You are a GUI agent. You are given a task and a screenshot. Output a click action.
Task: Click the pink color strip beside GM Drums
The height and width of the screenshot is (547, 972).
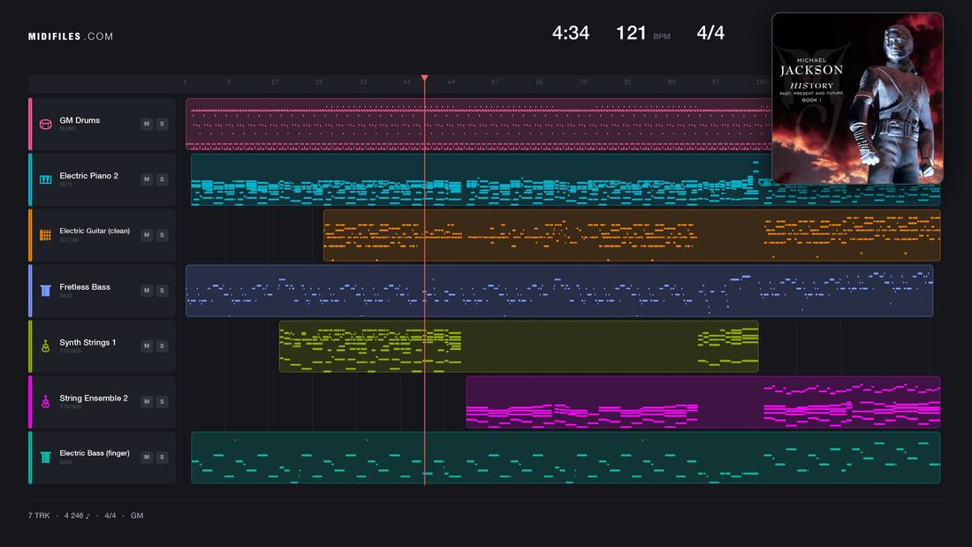pyautogui.click(x=30, y=124)
